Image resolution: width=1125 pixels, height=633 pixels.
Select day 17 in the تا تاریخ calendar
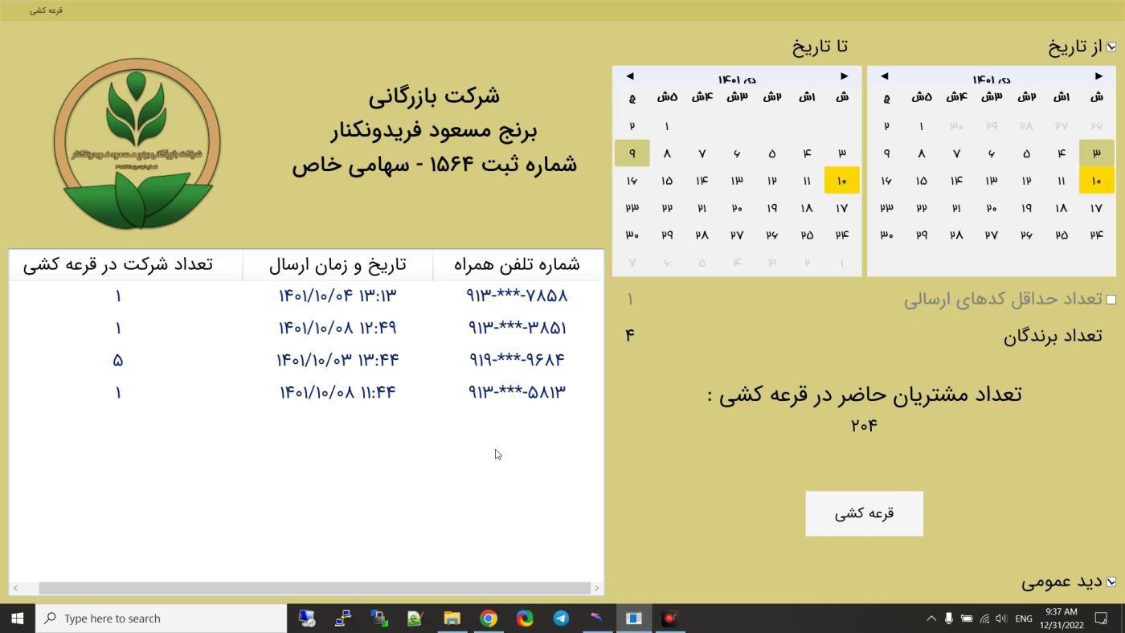click(841, 208)
